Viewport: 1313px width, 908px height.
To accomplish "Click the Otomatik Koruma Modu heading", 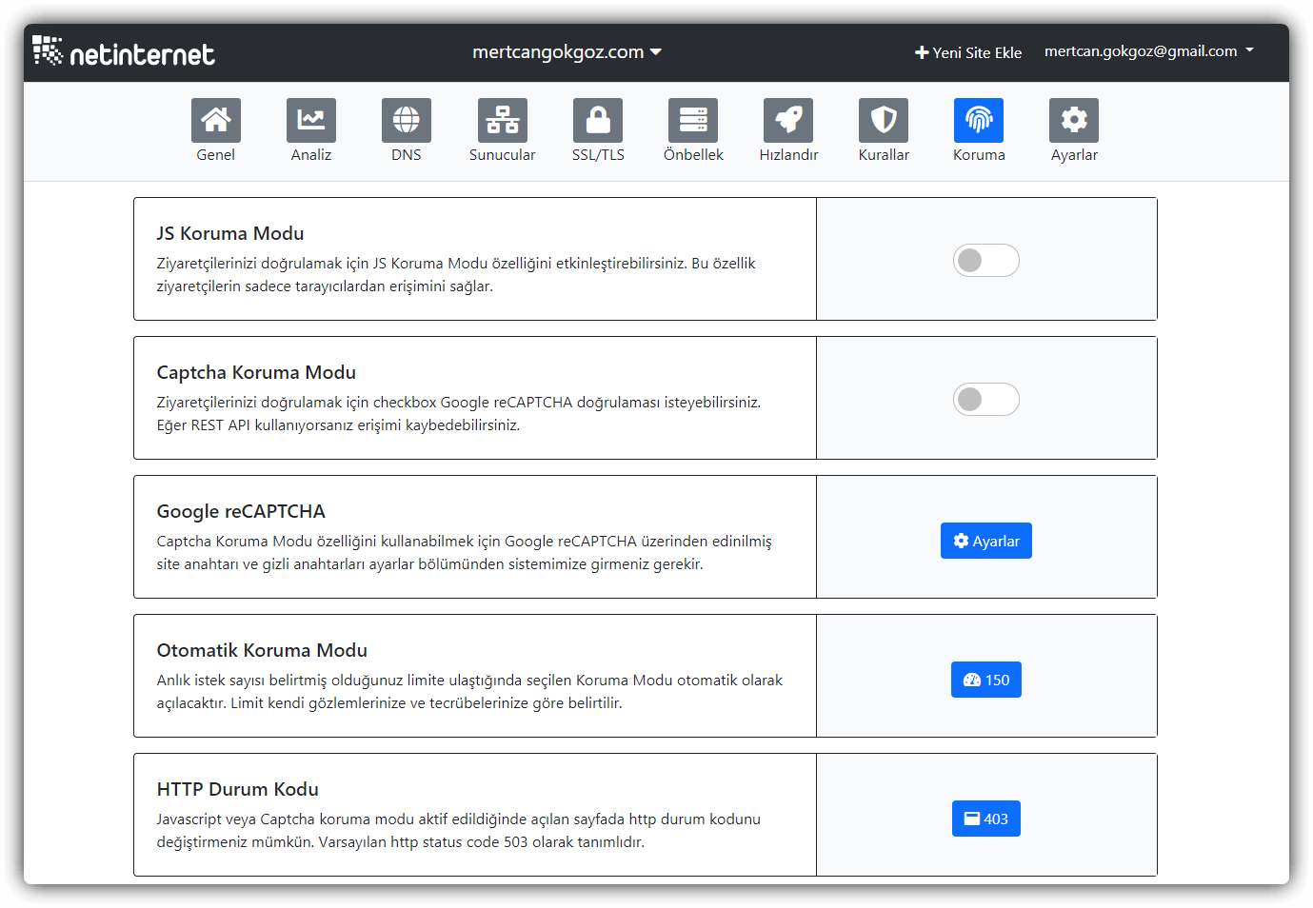I will (x=262, y=650).
